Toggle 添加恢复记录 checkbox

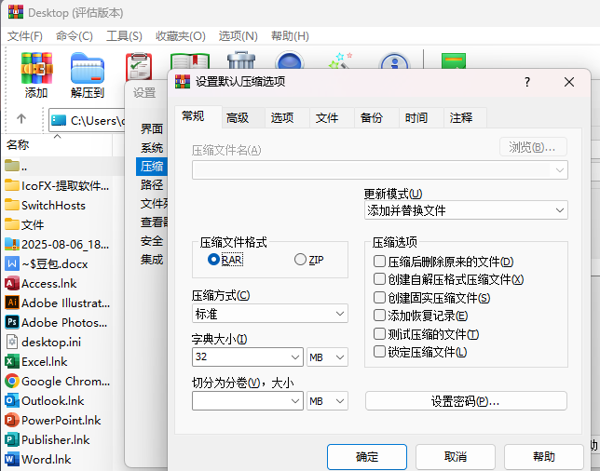point(379,316)
